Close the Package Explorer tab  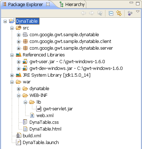tap(48, 4)
